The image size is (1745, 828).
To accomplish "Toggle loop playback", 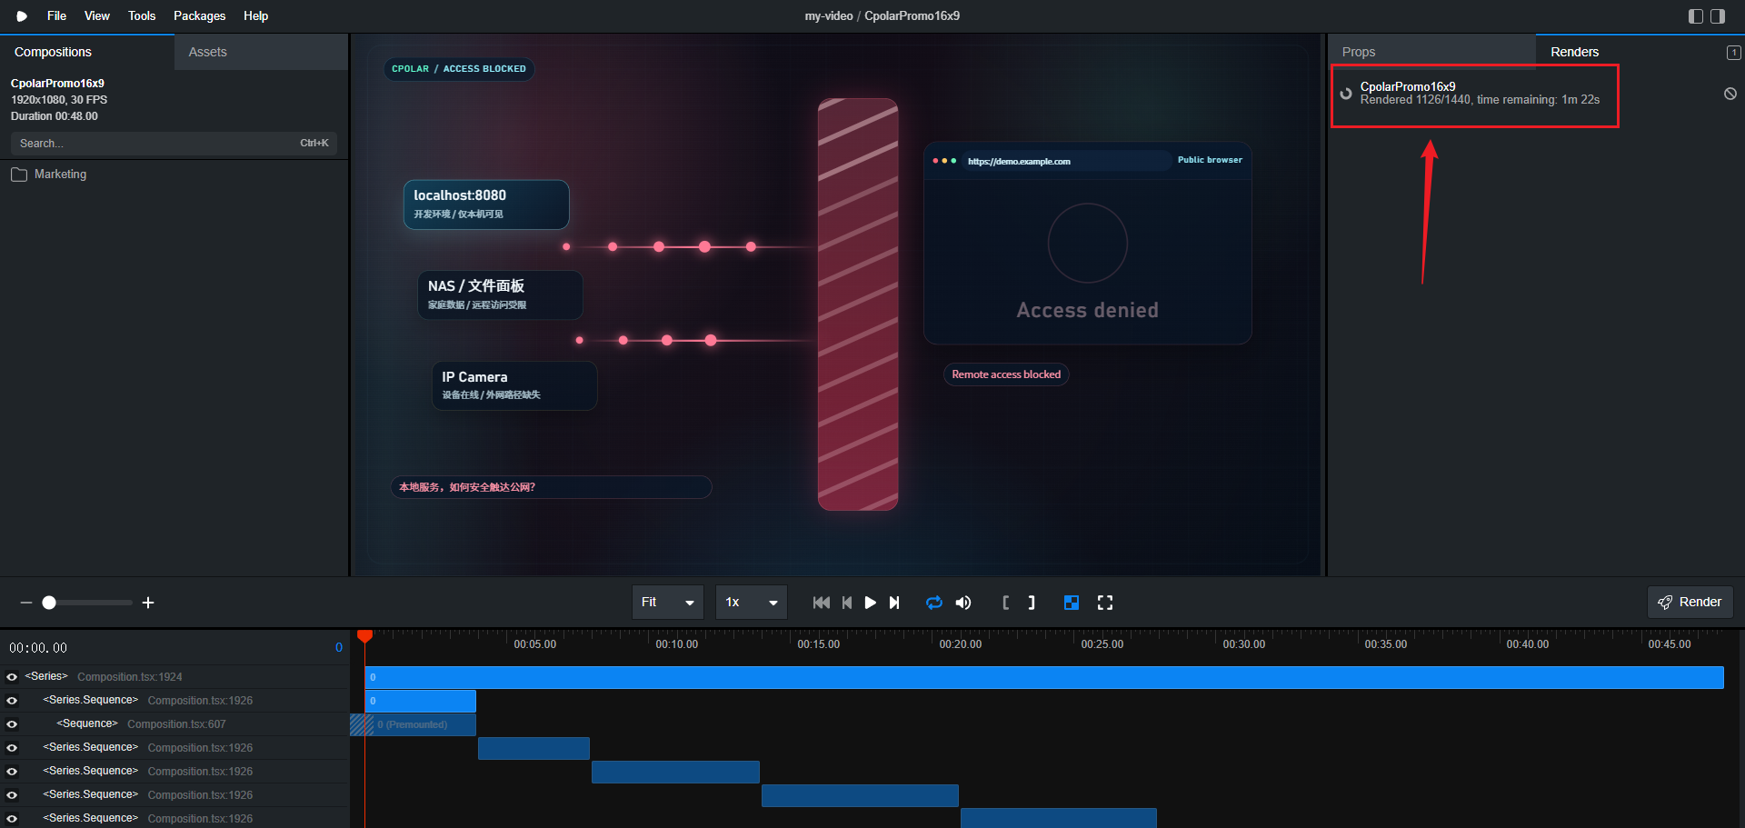I will (x=933, y=603).
